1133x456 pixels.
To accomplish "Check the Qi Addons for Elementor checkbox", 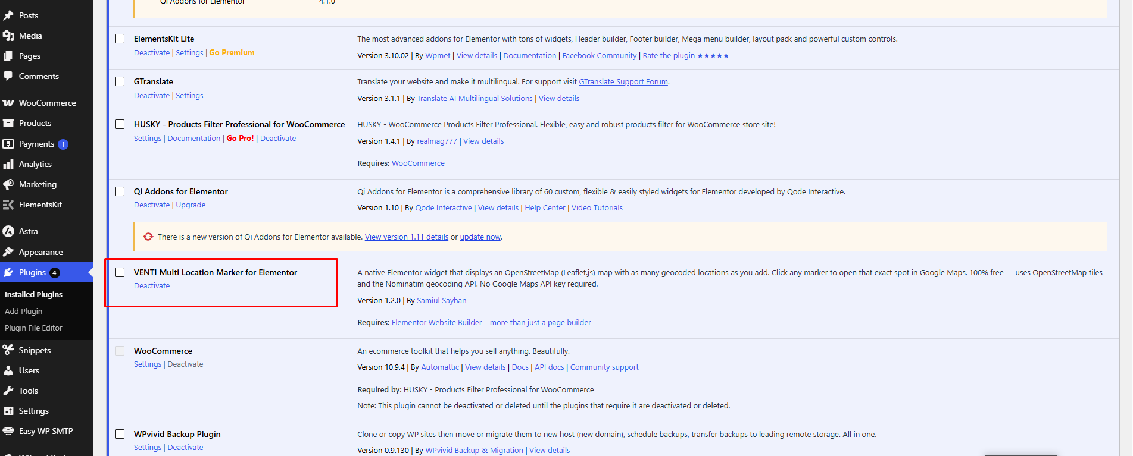I will [120, 191].
